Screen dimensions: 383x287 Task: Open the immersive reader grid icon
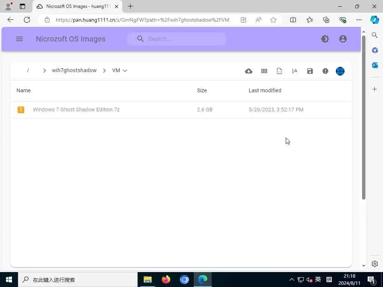click(x=243, y=20)
